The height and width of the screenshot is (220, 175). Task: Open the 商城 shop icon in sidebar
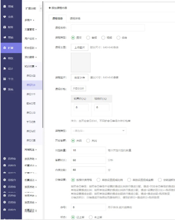coord(5,6)
